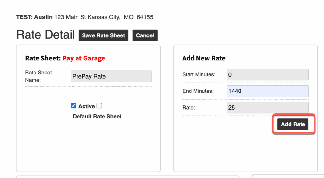
Task: Click the 'Rate Sheet Name:' label
Action: [38, 76]
